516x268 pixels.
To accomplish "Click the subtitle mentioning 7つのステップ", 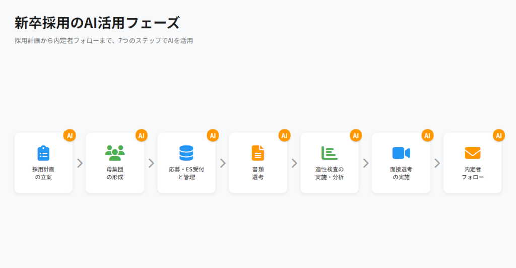I will pos(104,41).
